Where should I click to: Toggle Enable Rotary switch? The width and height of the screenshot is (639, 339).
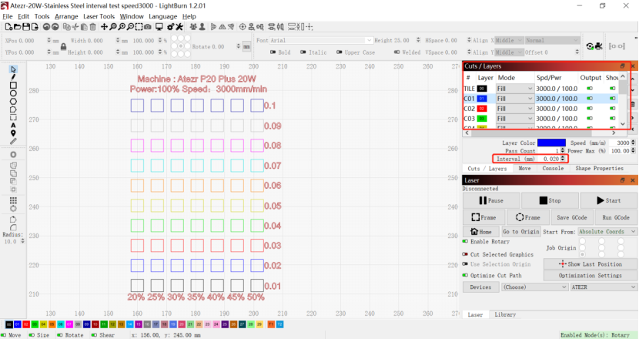(465, 241)
